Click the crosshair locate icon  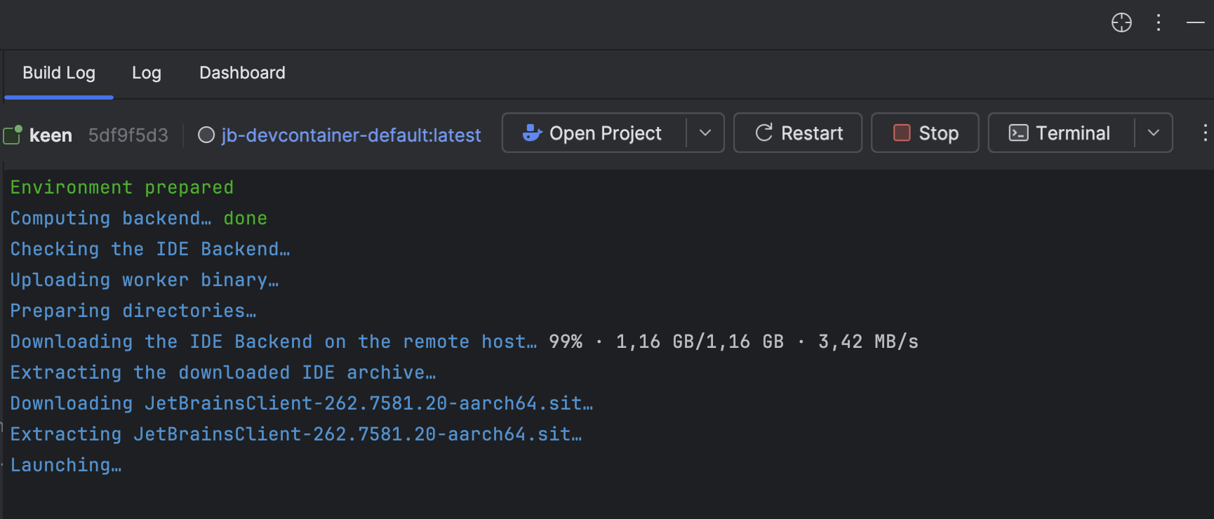pyautogui.click(x=1121, y=22)
